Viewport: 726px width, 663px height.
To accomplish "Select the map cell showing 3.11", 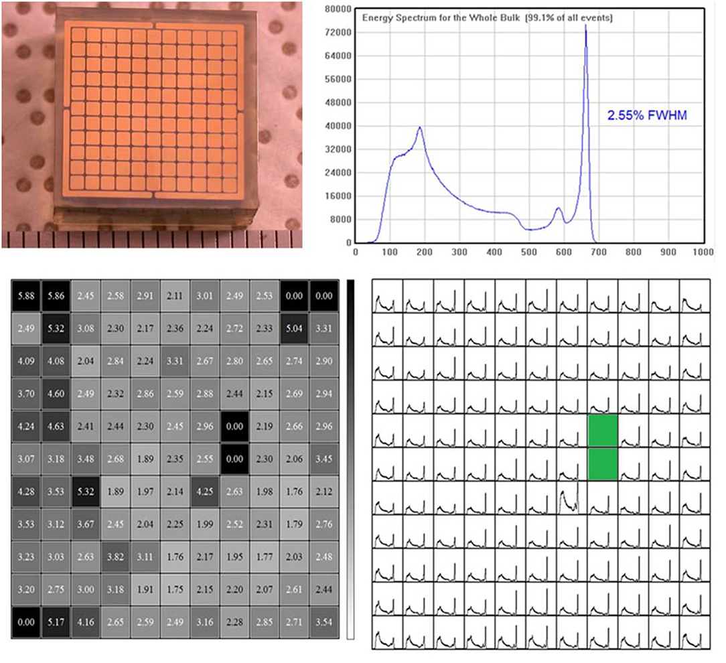I will 145,557.
